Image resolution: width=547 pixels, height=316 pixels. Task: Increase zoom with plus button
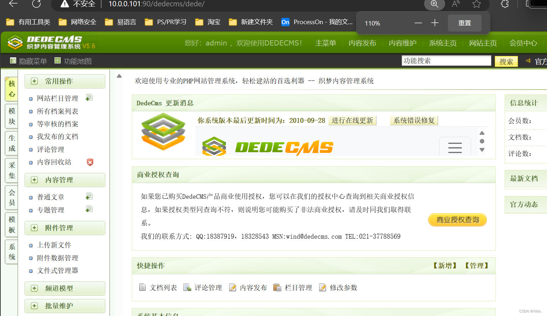(435, 23)
